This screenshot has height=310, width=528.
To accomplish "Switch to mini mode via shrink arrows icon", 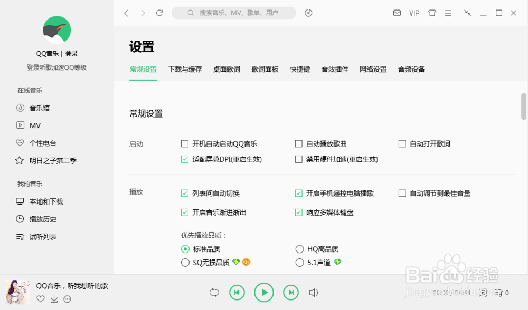I will tap(467, 13).
